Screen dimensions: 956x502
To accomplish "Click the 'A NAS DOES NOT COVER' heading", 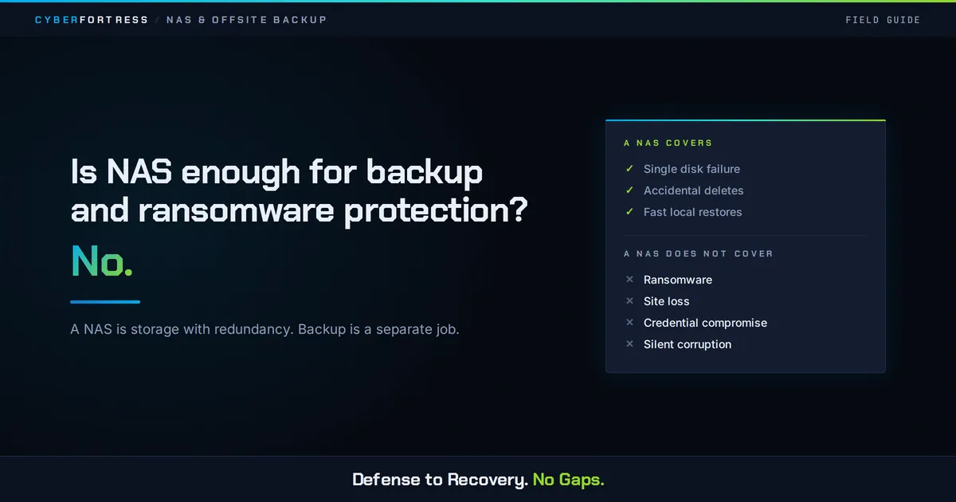I will point(699,253).
